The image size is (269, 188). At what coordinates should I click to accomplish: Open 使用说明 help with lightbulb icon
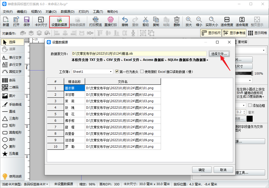[12, 176]
